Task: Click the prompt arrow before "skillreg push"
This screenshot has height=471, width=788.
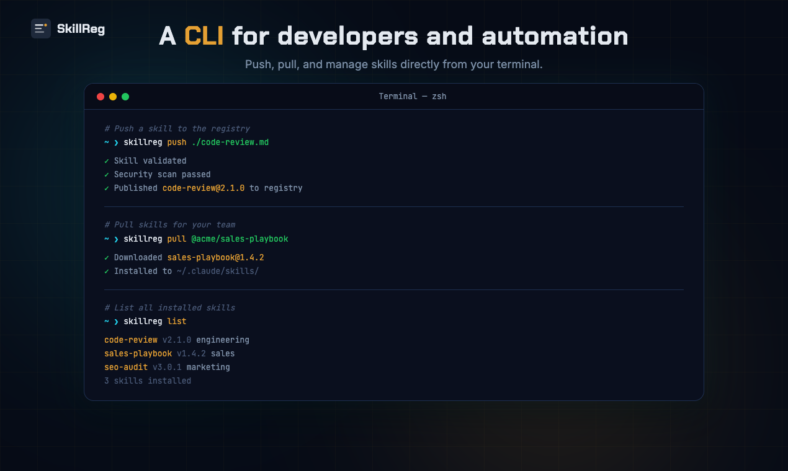Action: (116, 143)
